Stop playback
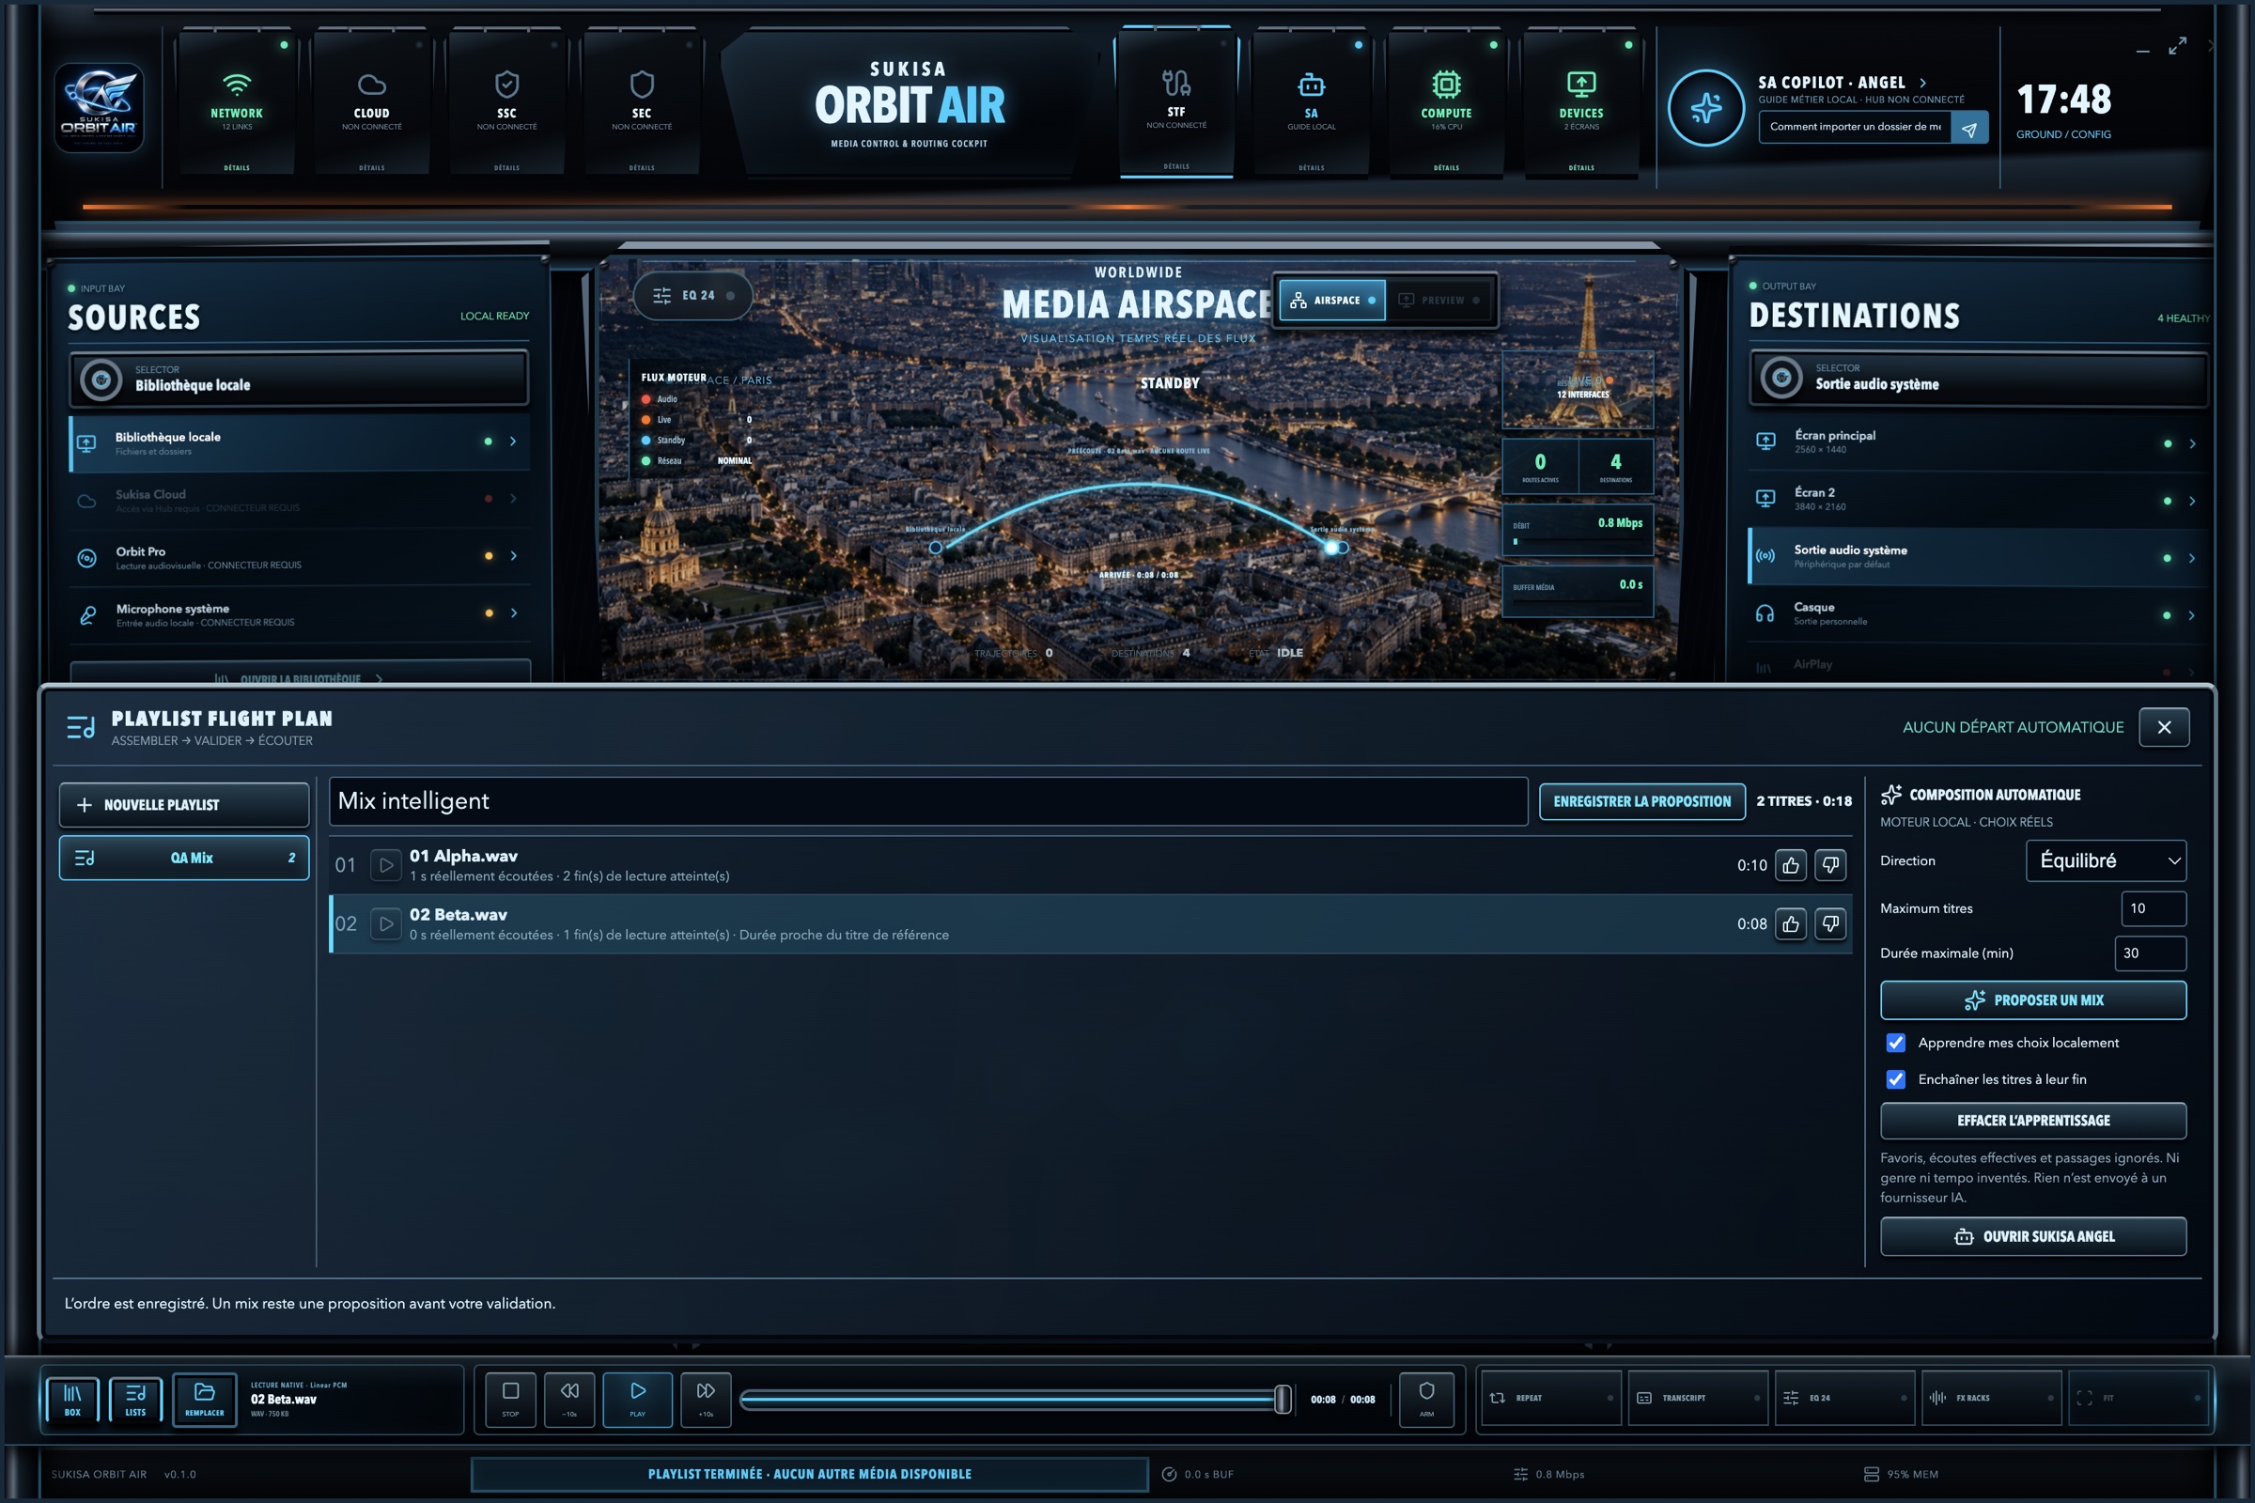This screenshot has height=1503, width=2255. (511, 1400)
